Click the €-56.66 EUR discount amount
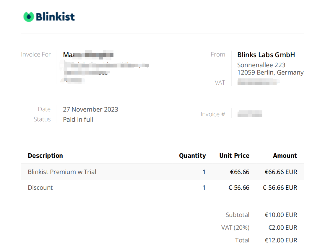The image size is (325, 248). click(x=280, y=188)
